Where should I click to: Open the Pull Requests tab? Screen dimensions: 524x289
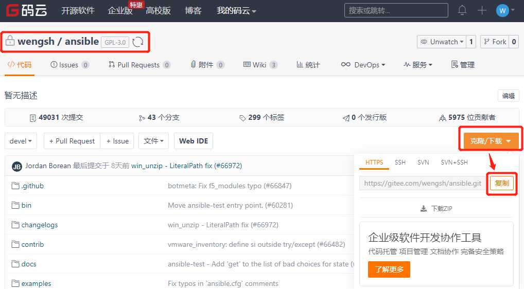(139, 65)
